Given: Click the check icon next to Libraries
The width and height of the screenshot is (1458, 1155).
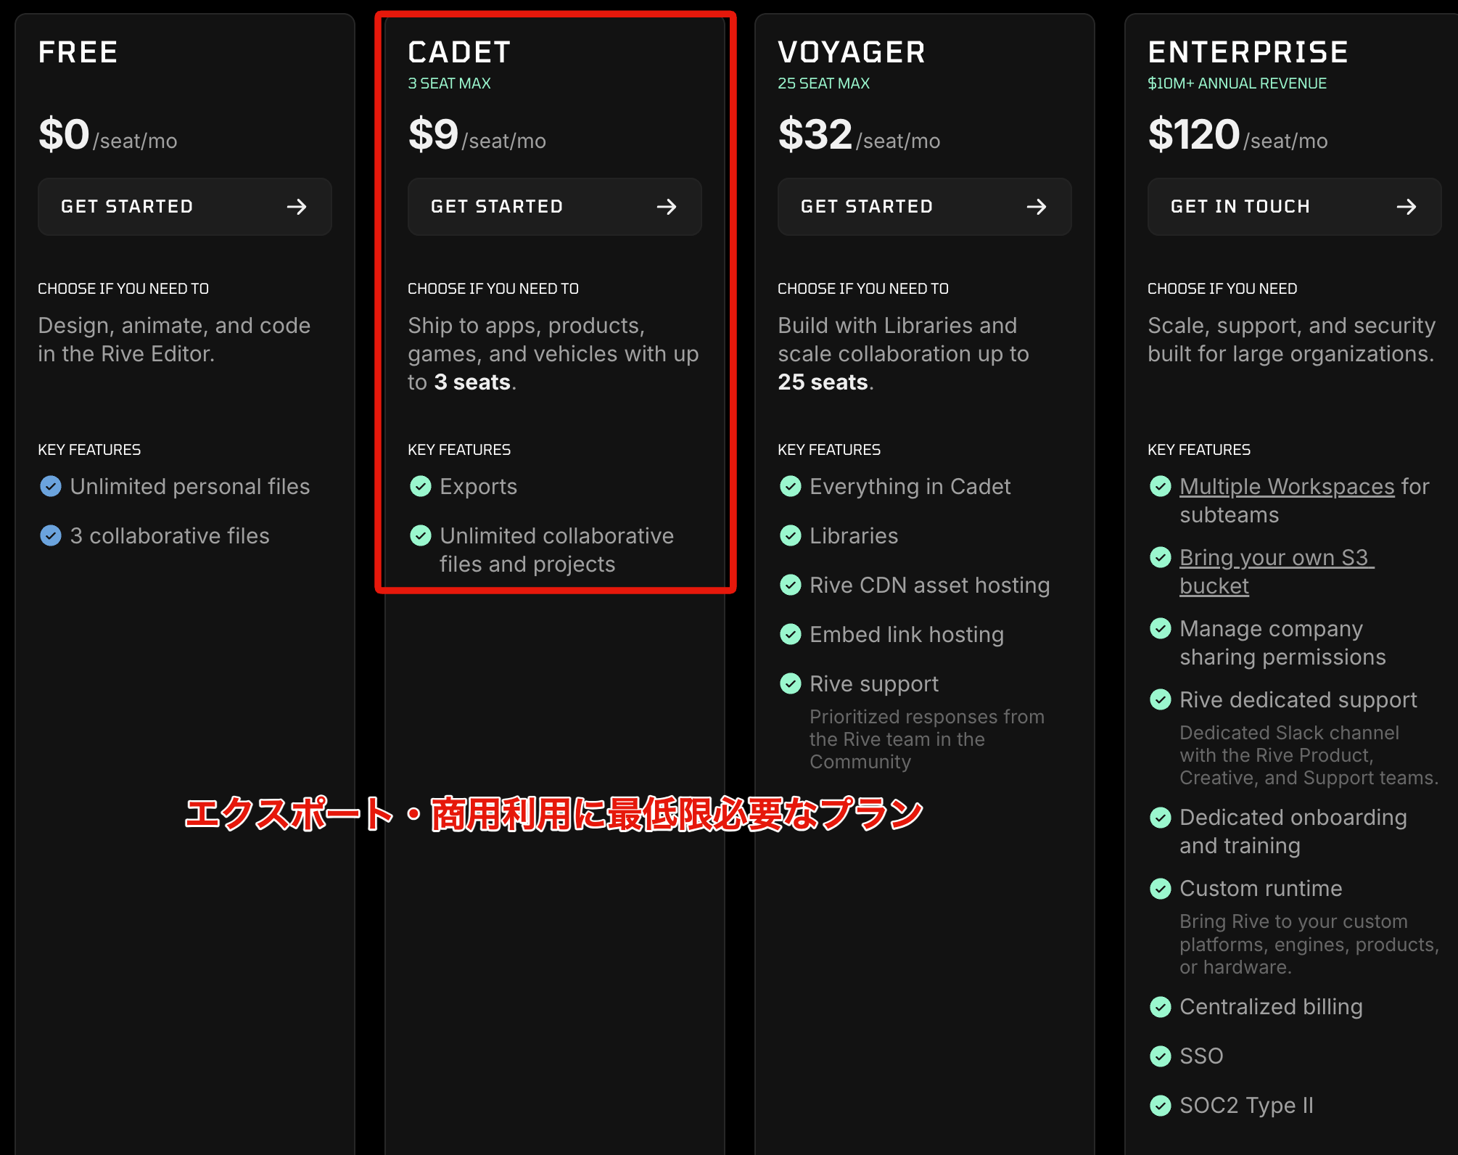Looking at the screenshot, I should [x=791, y=535].
